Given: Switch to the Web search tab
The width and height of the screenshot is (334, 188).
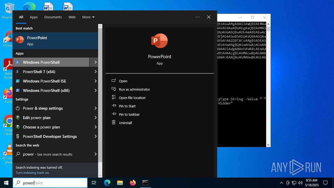Looking at the screenshot, I should pos(72,17).
